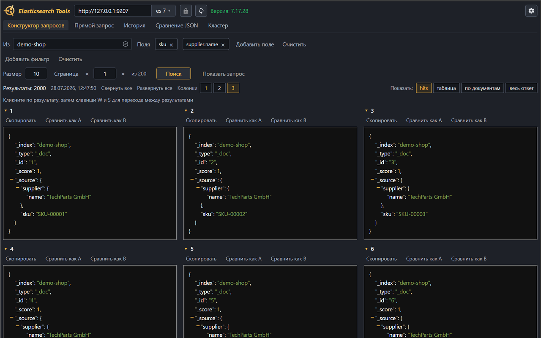Collapse supplier node in result 5
The height and width of the screenshot is (338, 541).
(198, 327)
